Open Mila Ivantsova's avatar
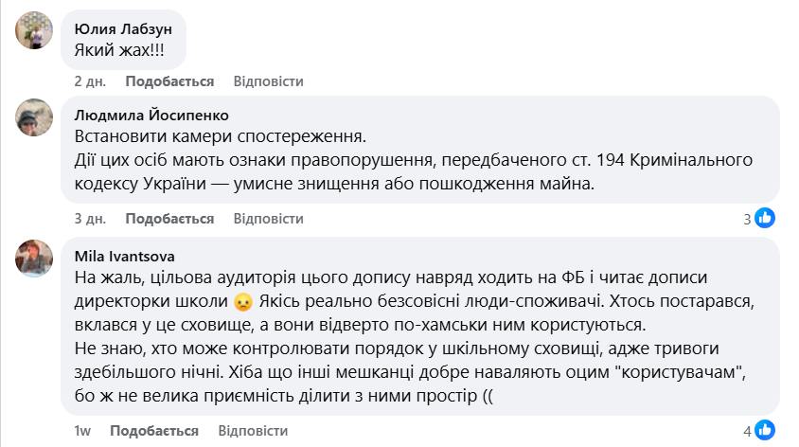The height and width of the screenshot is (447, 799). point(34,259)
